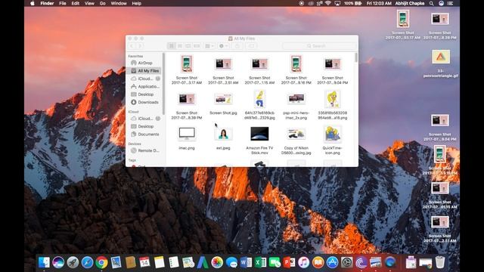
Task: Open Finder from the Dock
Action: coord(44,262)
